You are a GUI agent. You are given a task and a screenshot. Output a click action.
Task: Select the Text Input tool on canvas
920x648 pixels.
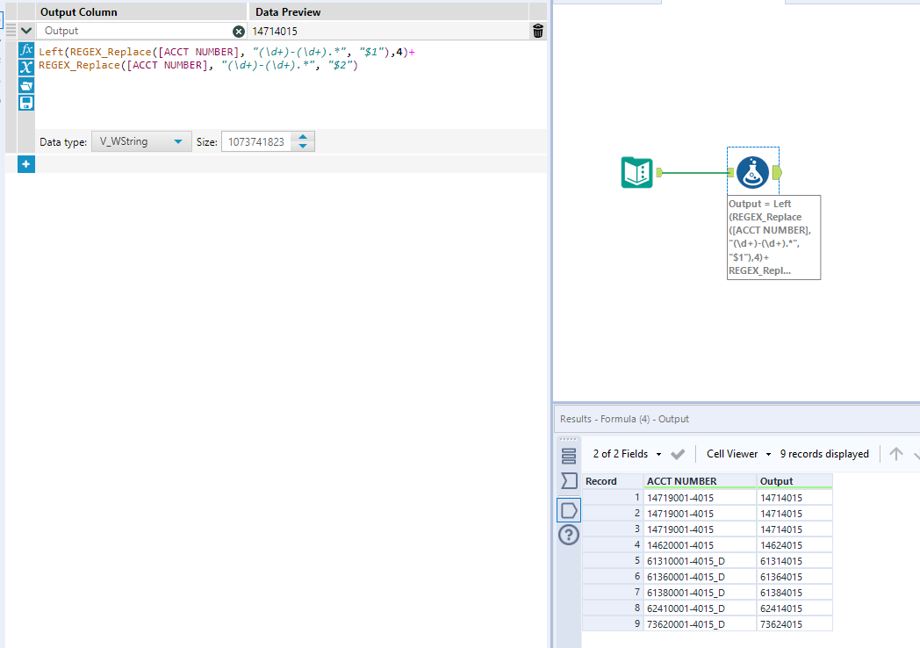pyautogui.click(x=637, y=173)
